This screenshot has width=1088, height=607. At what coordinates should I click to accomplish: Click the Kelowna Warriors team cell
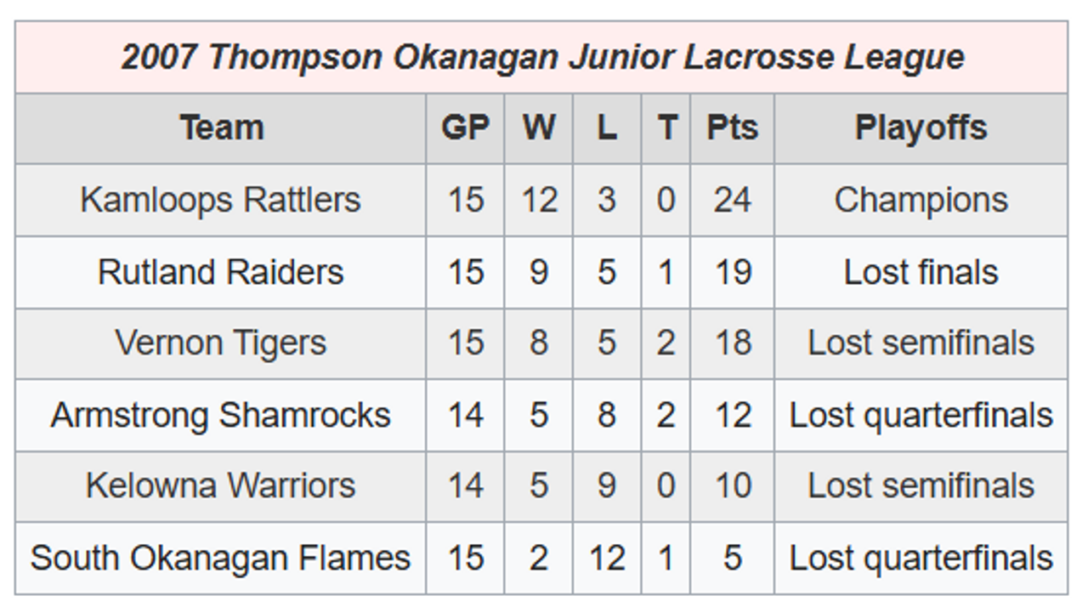click(221, 486)
